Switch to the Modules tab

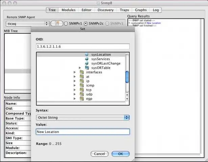click(x=69, y=10)
